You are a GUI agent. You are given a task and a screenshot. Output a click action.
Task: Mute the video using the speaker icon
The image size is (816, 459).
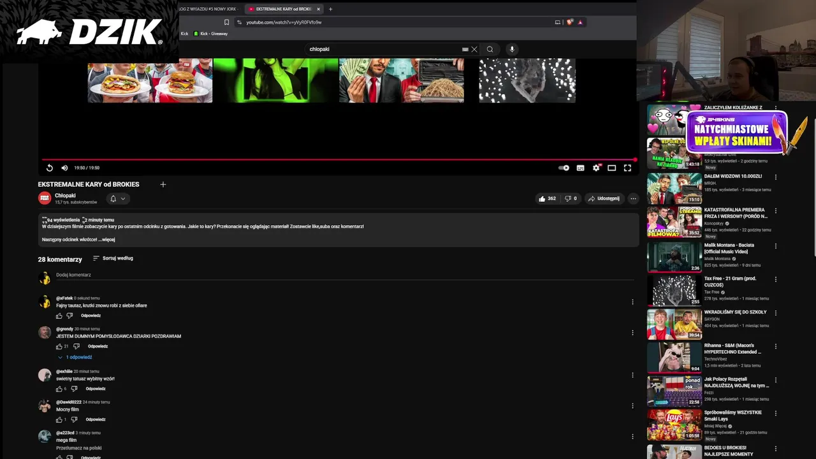(64, 168)
